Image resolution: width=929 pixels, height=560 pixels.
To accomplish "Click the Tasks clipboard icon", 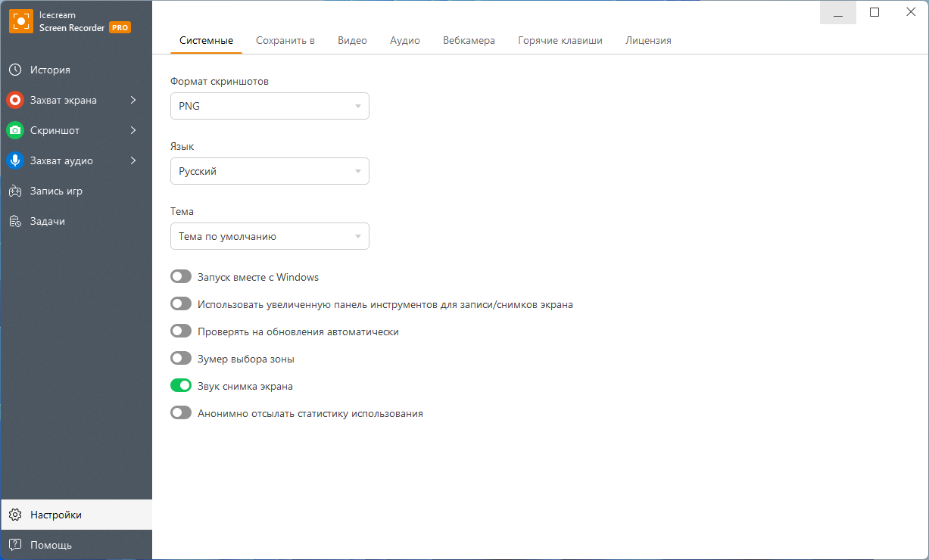I will tap(14, 221).
